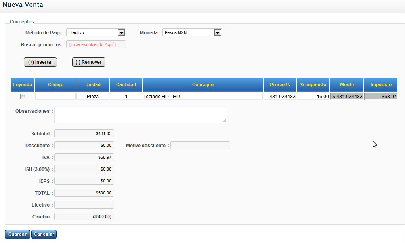The height and width of the screenshot is (243, 405).
Task: Select the Unidad field showing Pieza
Action: coord(93,97)
